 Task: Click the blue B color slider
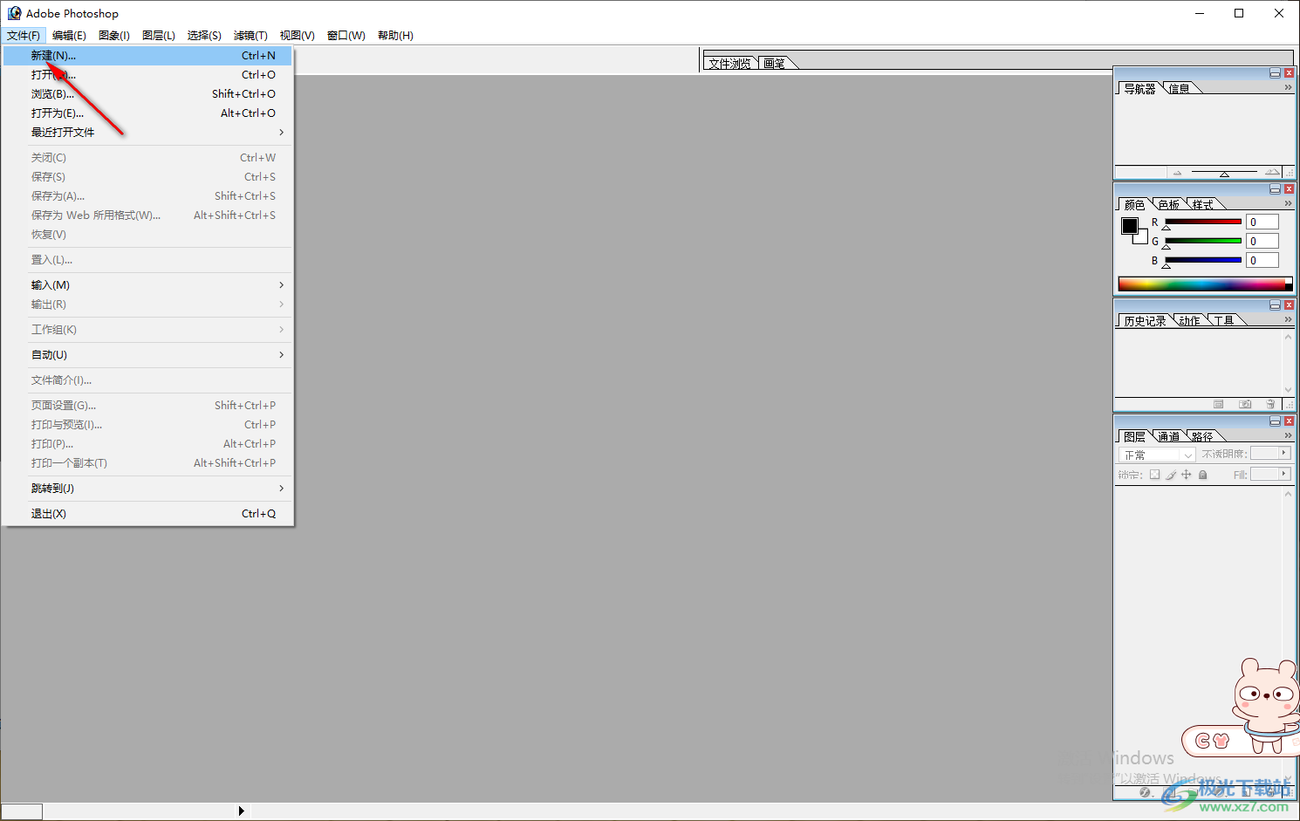click(1202, 260)
